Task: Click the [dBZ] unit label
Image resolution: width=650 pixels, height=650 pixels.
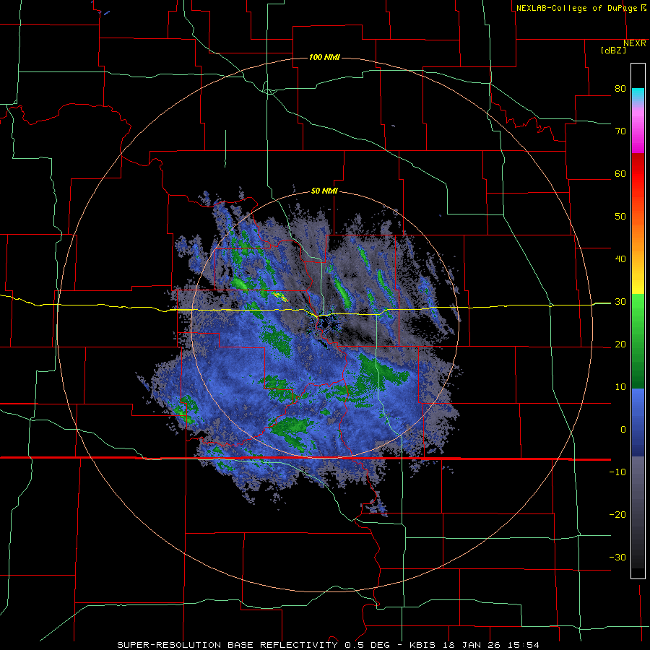Action: (613, 51)
